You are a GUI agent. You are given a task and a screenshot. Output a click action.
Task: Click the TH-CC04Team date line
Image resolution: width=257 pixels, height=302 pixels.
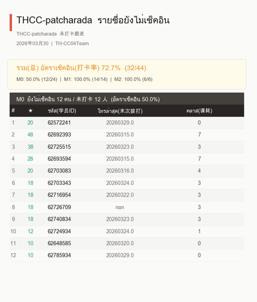pyautogui.click(x=52, y=43)
